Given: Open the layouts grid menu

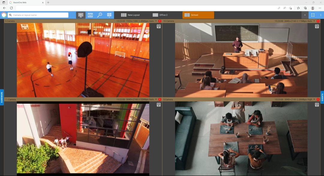Looking at the screenshot, I should pos(109,15).
